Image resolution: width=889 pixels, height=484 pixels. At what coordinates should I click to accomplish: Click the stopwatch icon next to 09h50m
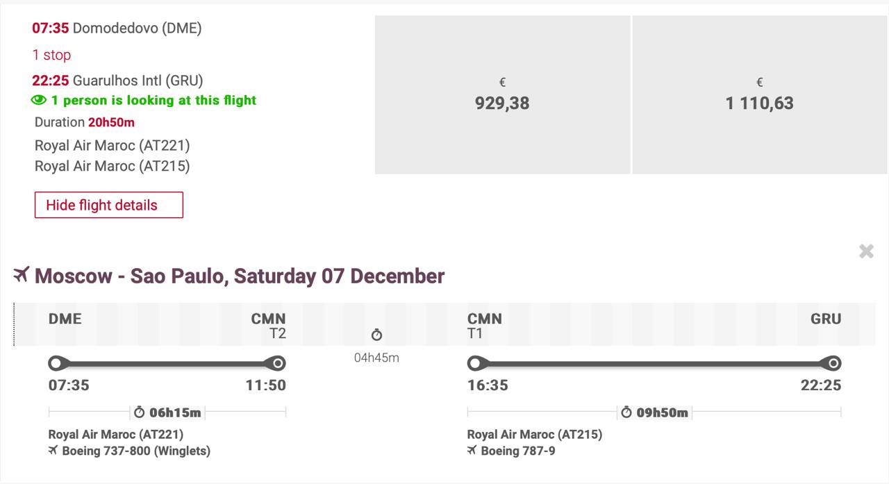pos(626,412)
